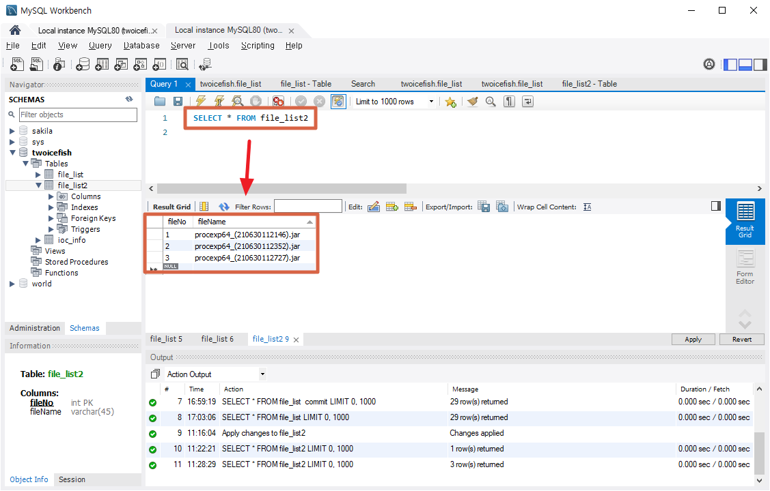The height and width of the screenshot is (491, 770).
Task: Run EXPLAIN on the current statement
Action: (x=238, y=102)
